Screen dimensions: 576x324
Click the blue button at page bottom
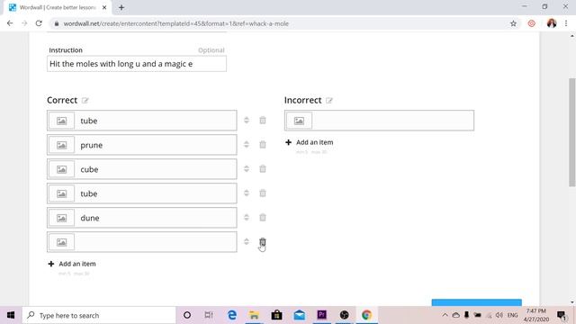tap(476, 302)
